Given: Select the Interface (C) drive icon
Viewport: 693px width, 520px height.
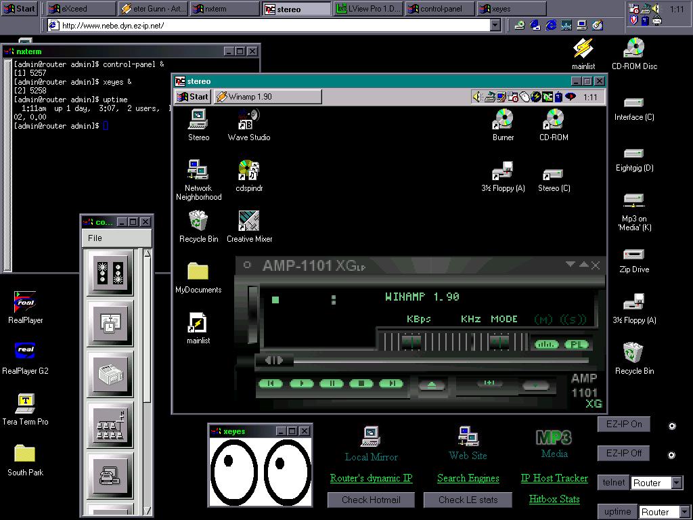Looking at the screenshot, I should [x=634, y=109].
